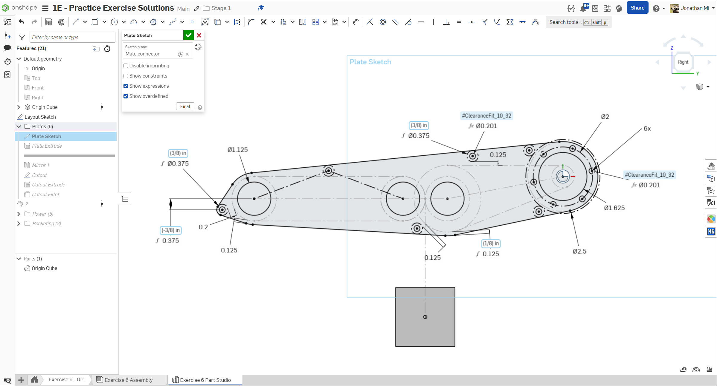The width and height of the screenshot is (717, 386).
Task: Click the Undo arrow
Action: coord(21,22)
